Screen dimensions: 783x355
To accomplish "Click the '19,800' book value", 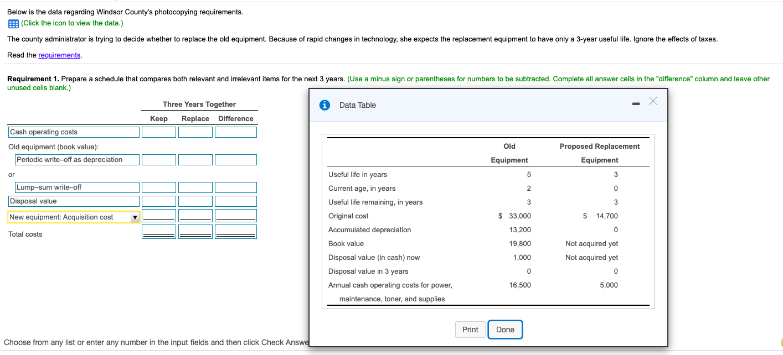I will coord(520,244).
